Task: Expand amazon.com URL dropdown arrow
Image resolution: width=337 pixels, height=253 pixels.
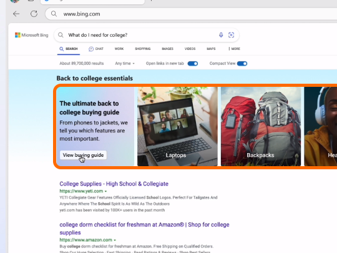Action: [x=115, y=240]
